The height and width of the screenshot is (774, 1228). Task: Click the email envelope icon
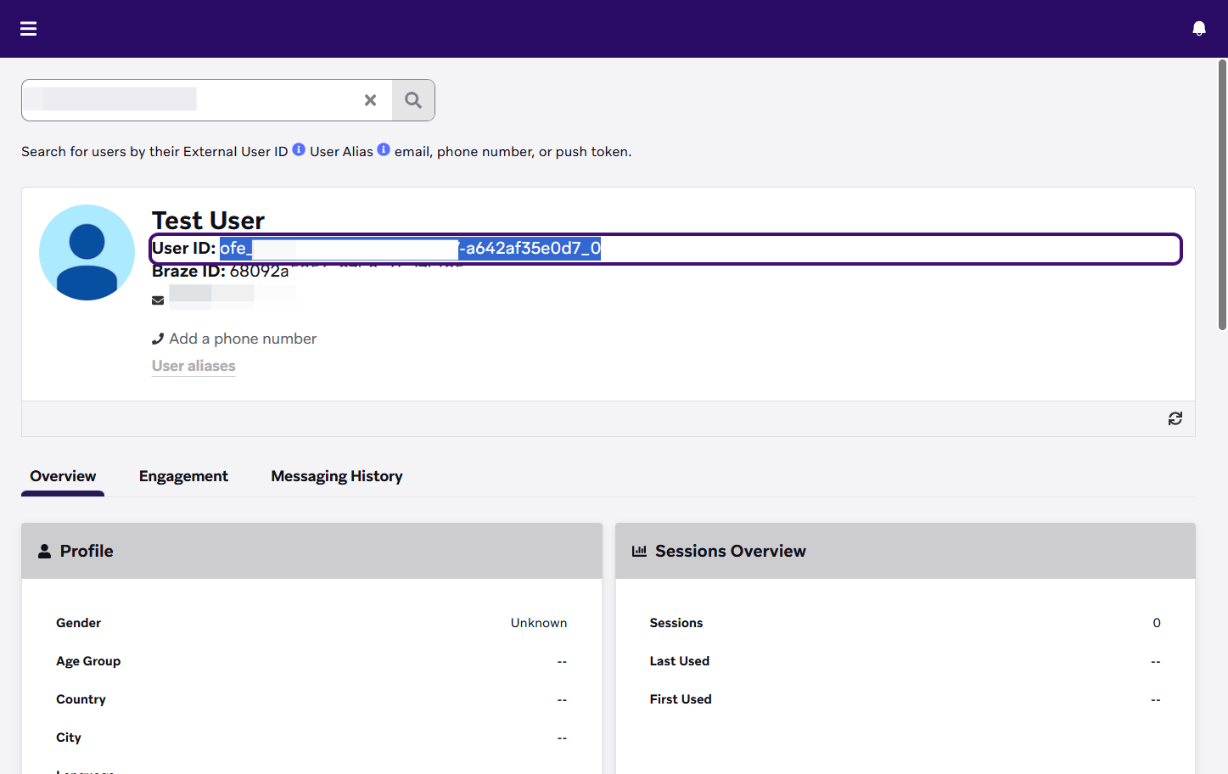158,300
